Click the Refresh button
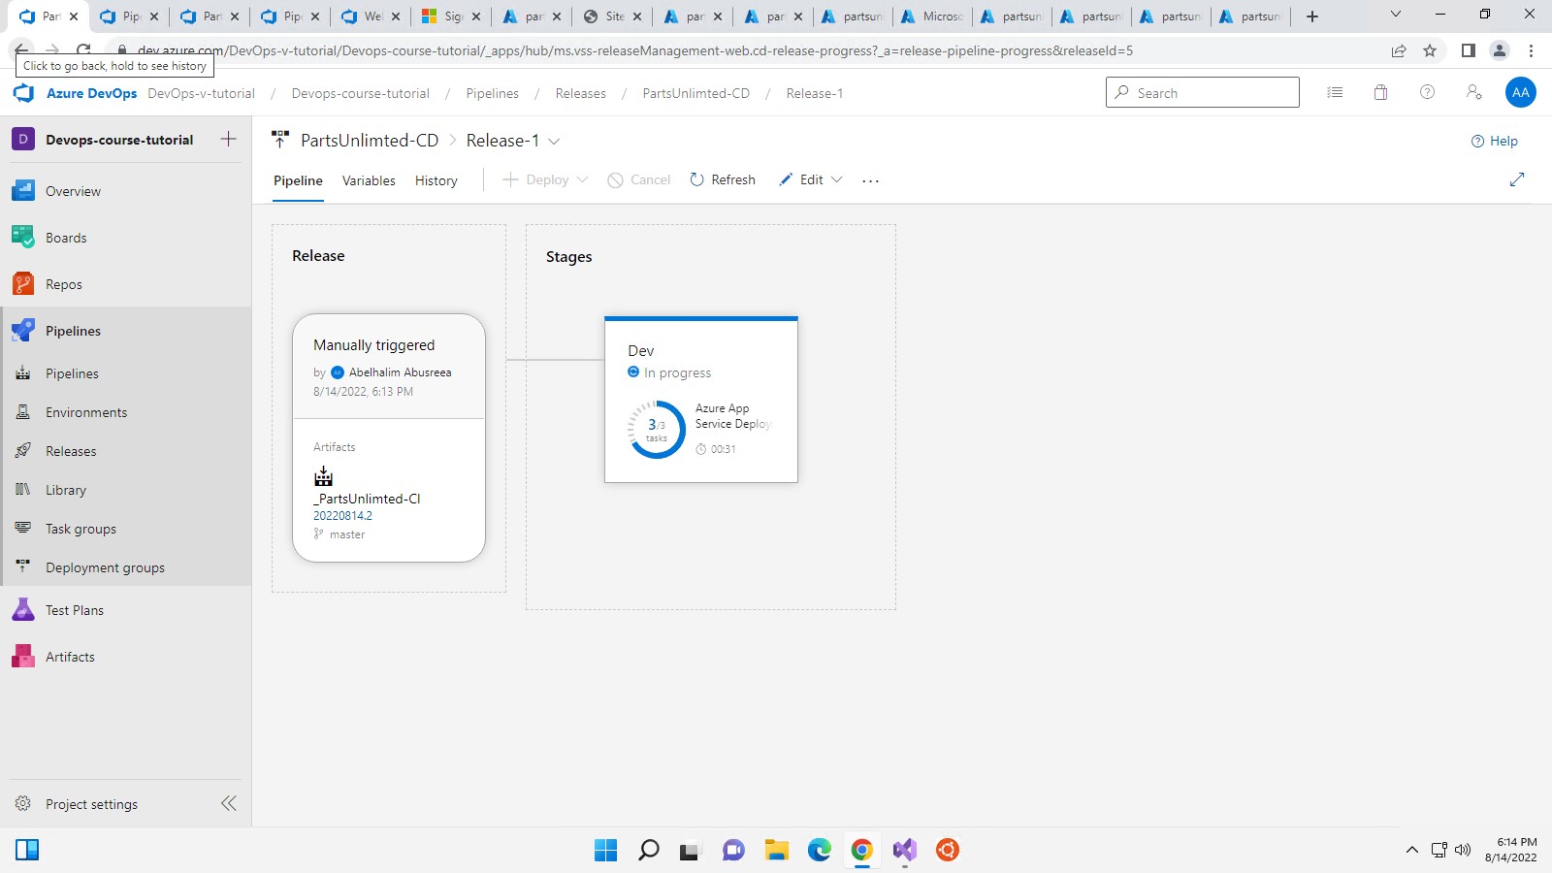The height and width of the screenshot is (873, 1552). (x=723, y=179)
